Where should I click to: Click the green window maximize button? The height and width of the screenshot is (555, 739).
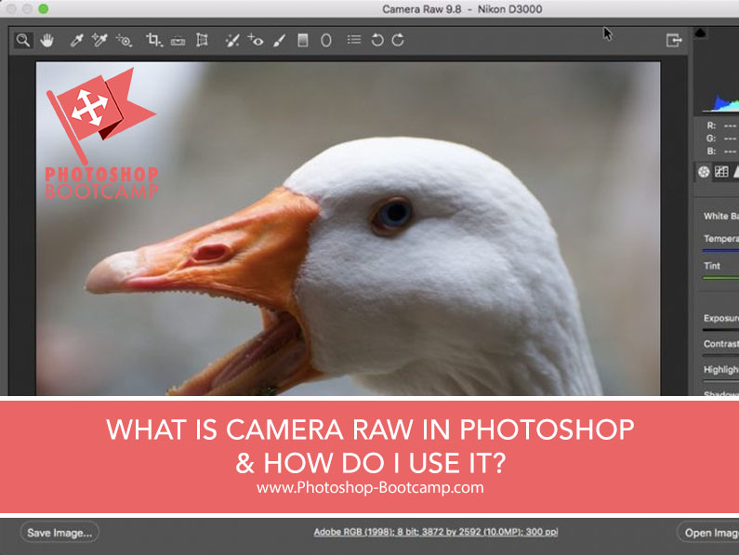pos(44,9)
